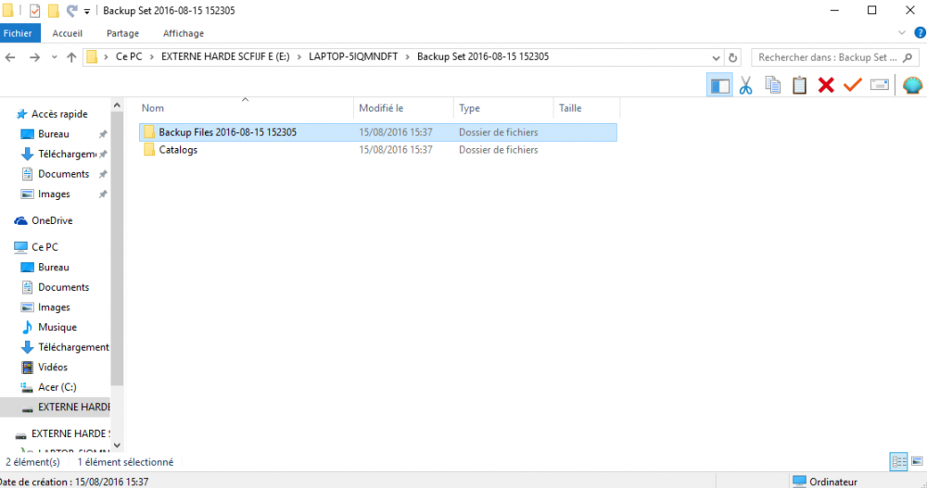Go back with the Back arrow
The image size is (927, 488).
coord(10,57)
